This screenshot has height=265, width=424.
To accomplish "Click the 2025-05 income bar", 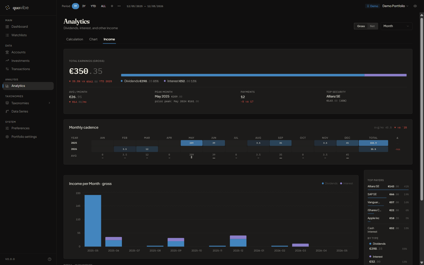I will coord(93,221).
